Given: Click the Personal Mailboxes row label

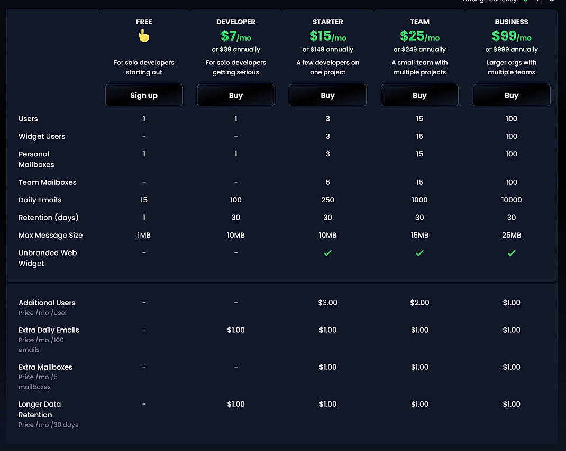Looking at the screenshot, I should (x=36, y=159).
